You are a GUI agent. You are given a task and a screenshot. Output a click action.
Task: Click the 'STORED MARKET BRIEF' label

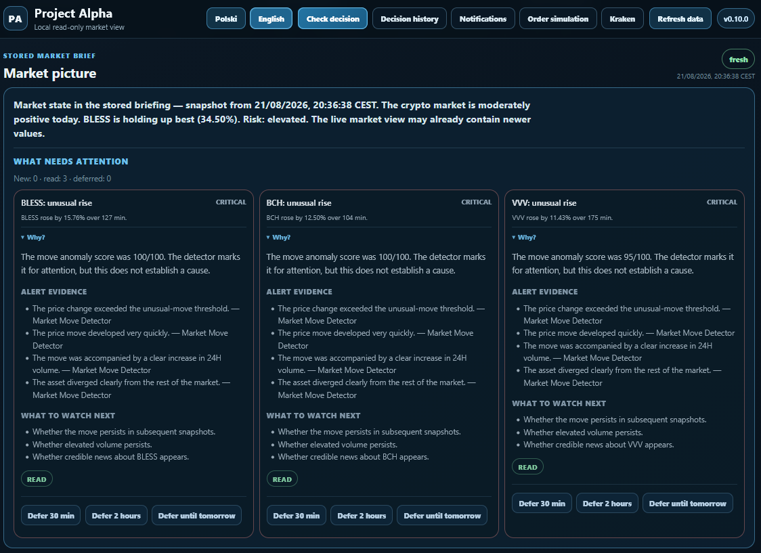pos(49,56)
